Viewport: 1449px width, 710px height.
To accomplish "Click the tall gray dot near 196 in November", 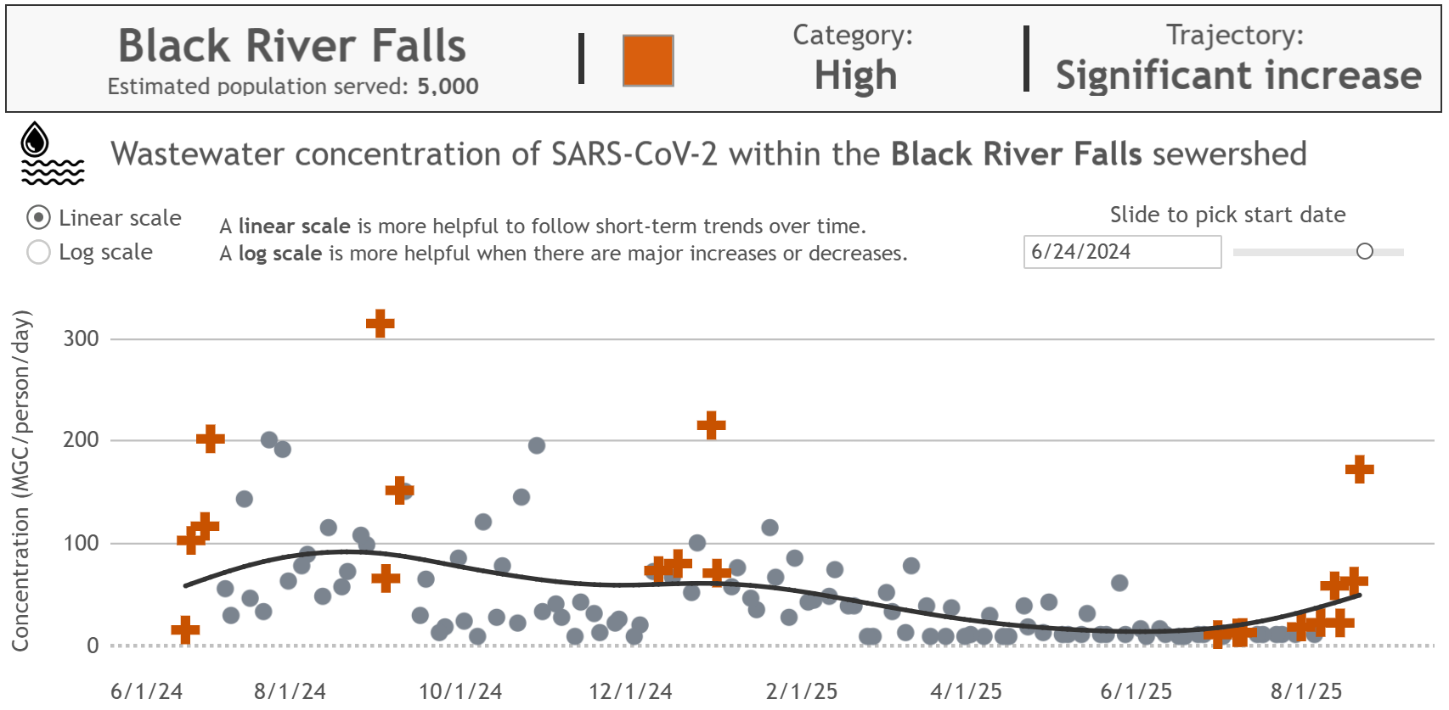I will (x=536, y=444).
